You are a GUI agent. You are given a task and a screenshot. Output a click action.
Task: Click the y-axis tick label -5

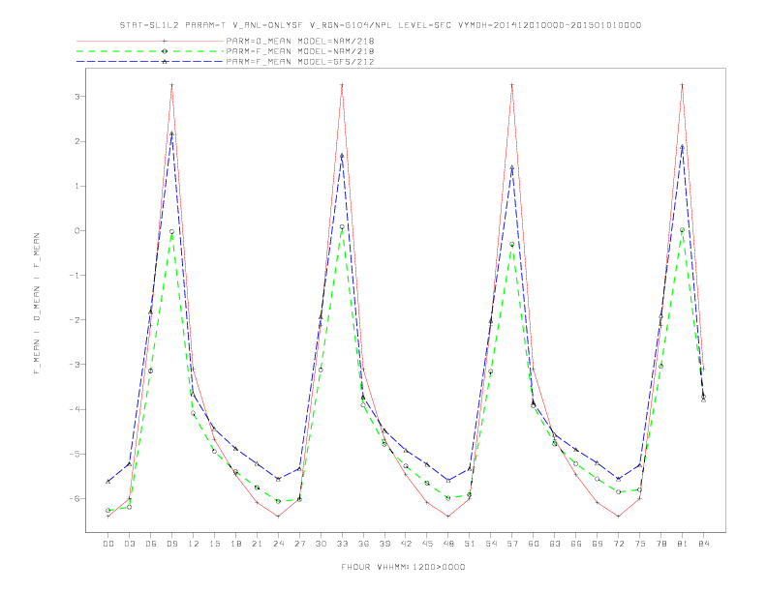75,455
